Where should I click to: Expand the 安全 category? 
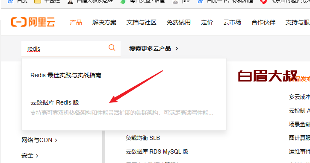30,155
